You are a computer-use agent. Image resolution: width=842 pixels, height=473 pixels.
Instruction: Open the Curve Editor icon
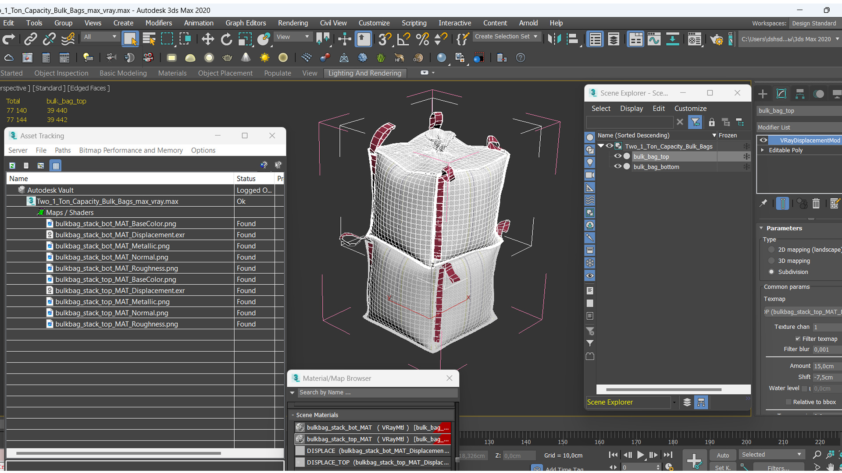click(654, 39)
